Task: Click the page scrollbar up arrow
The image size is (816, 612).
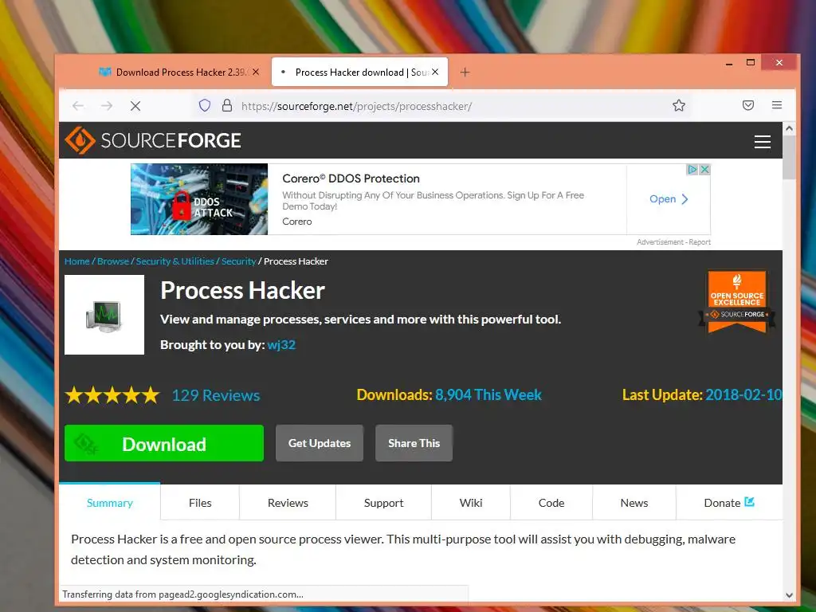Action: 789,128
